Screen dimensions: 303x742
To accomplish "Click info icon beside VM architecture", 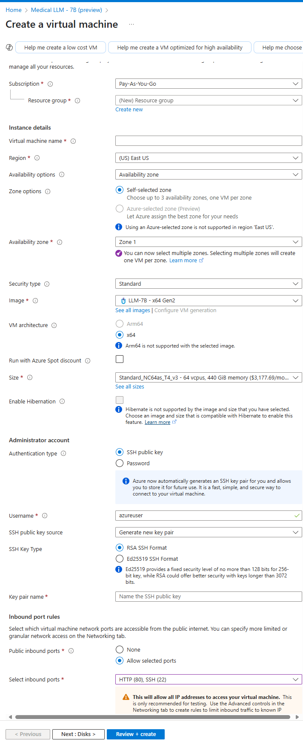I will (54, 325).
